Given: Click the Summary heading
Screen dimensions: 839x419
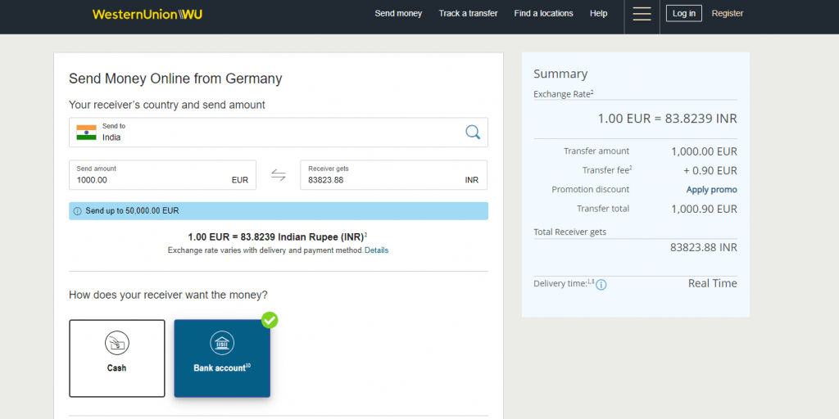Looking at the screenshot, I should [x=560, y=74].
